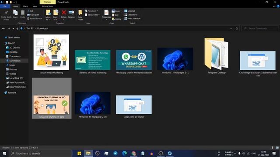Click the Forward navigation arrow

pos(9,28)
